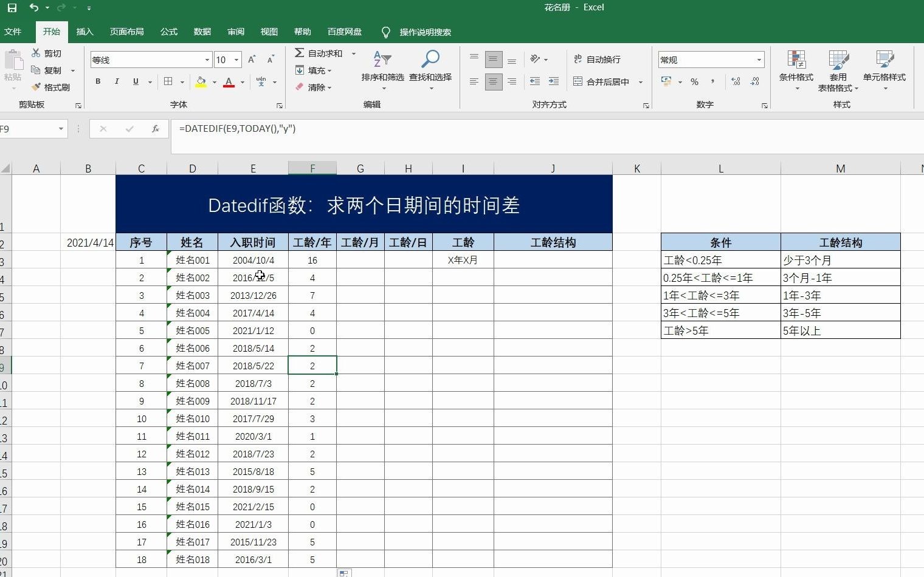Viewport: 924px width, 577px height.
Task: Toggle center alignment in the ribbon
Action: click(x=493, y=81)
